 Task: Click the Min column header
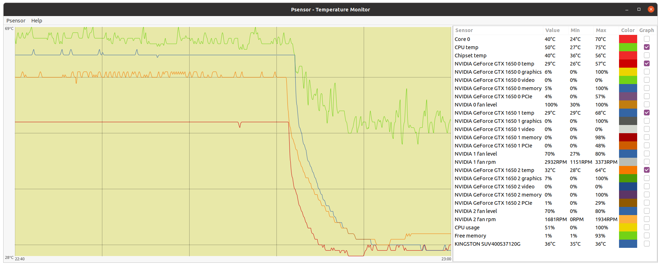click(x=575, y=30)
